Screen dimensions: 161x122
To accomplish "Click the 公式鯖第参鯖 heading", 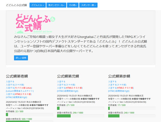I will pyautogui.click(x=119, y=76).
